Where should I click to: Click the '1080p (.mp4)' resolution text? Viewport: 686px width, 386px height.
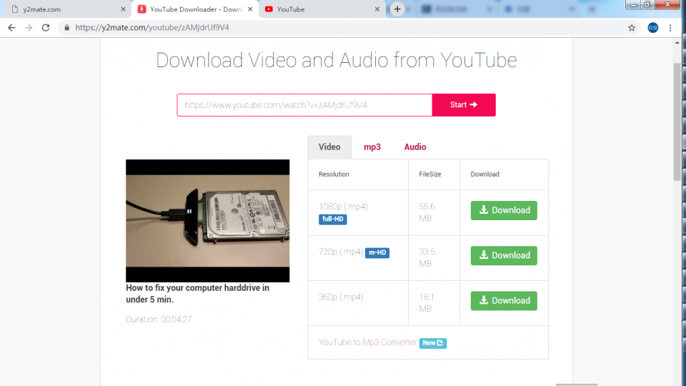(344, 207)
